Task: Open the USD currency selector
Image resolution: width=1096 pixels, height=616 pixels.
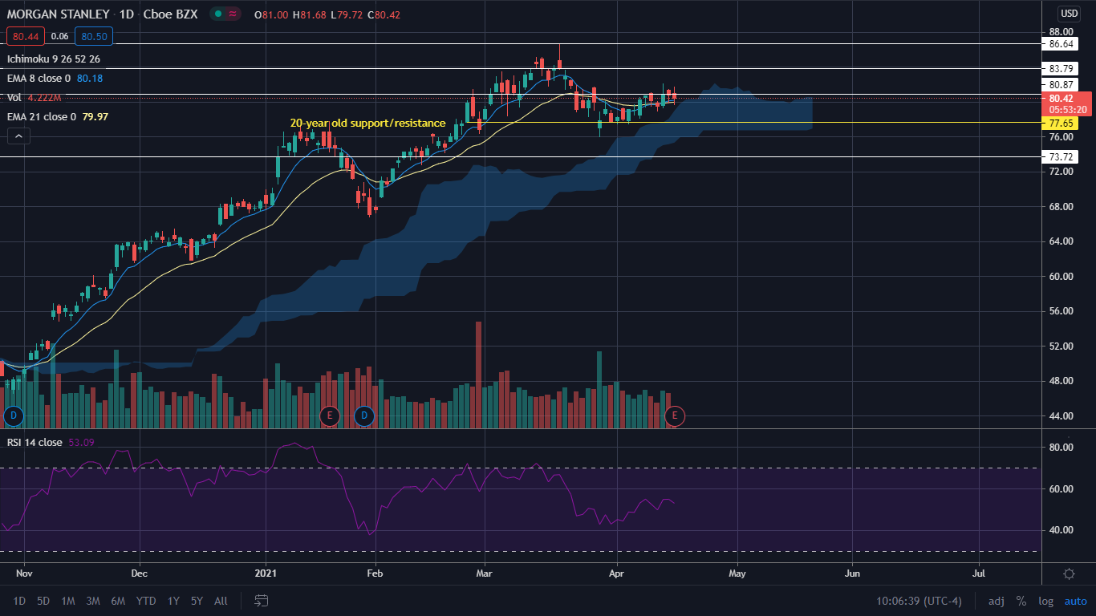Action: click(1069, 13)
